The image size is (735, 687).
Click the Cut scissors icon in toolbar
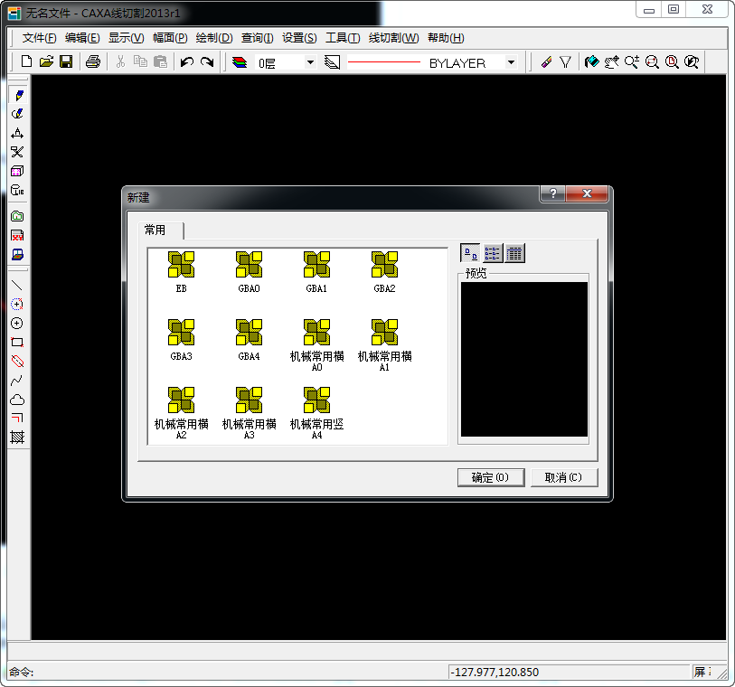(120, 61)
